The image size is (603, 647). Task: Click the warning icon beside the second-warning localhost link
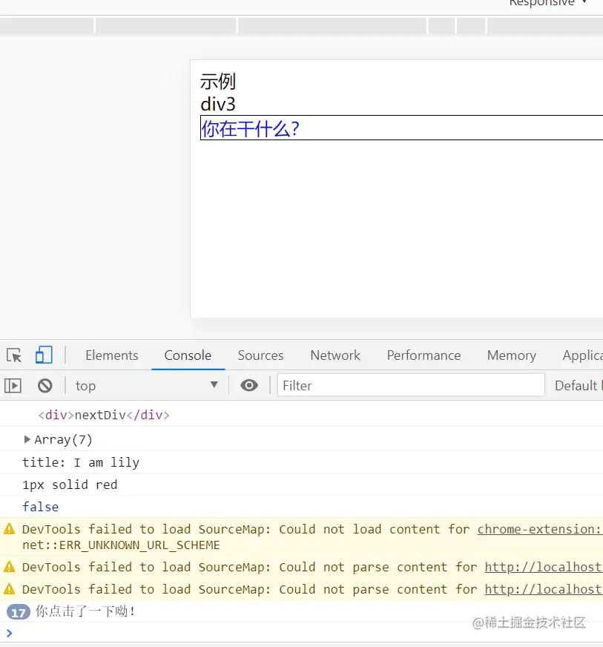pos(9,567)
